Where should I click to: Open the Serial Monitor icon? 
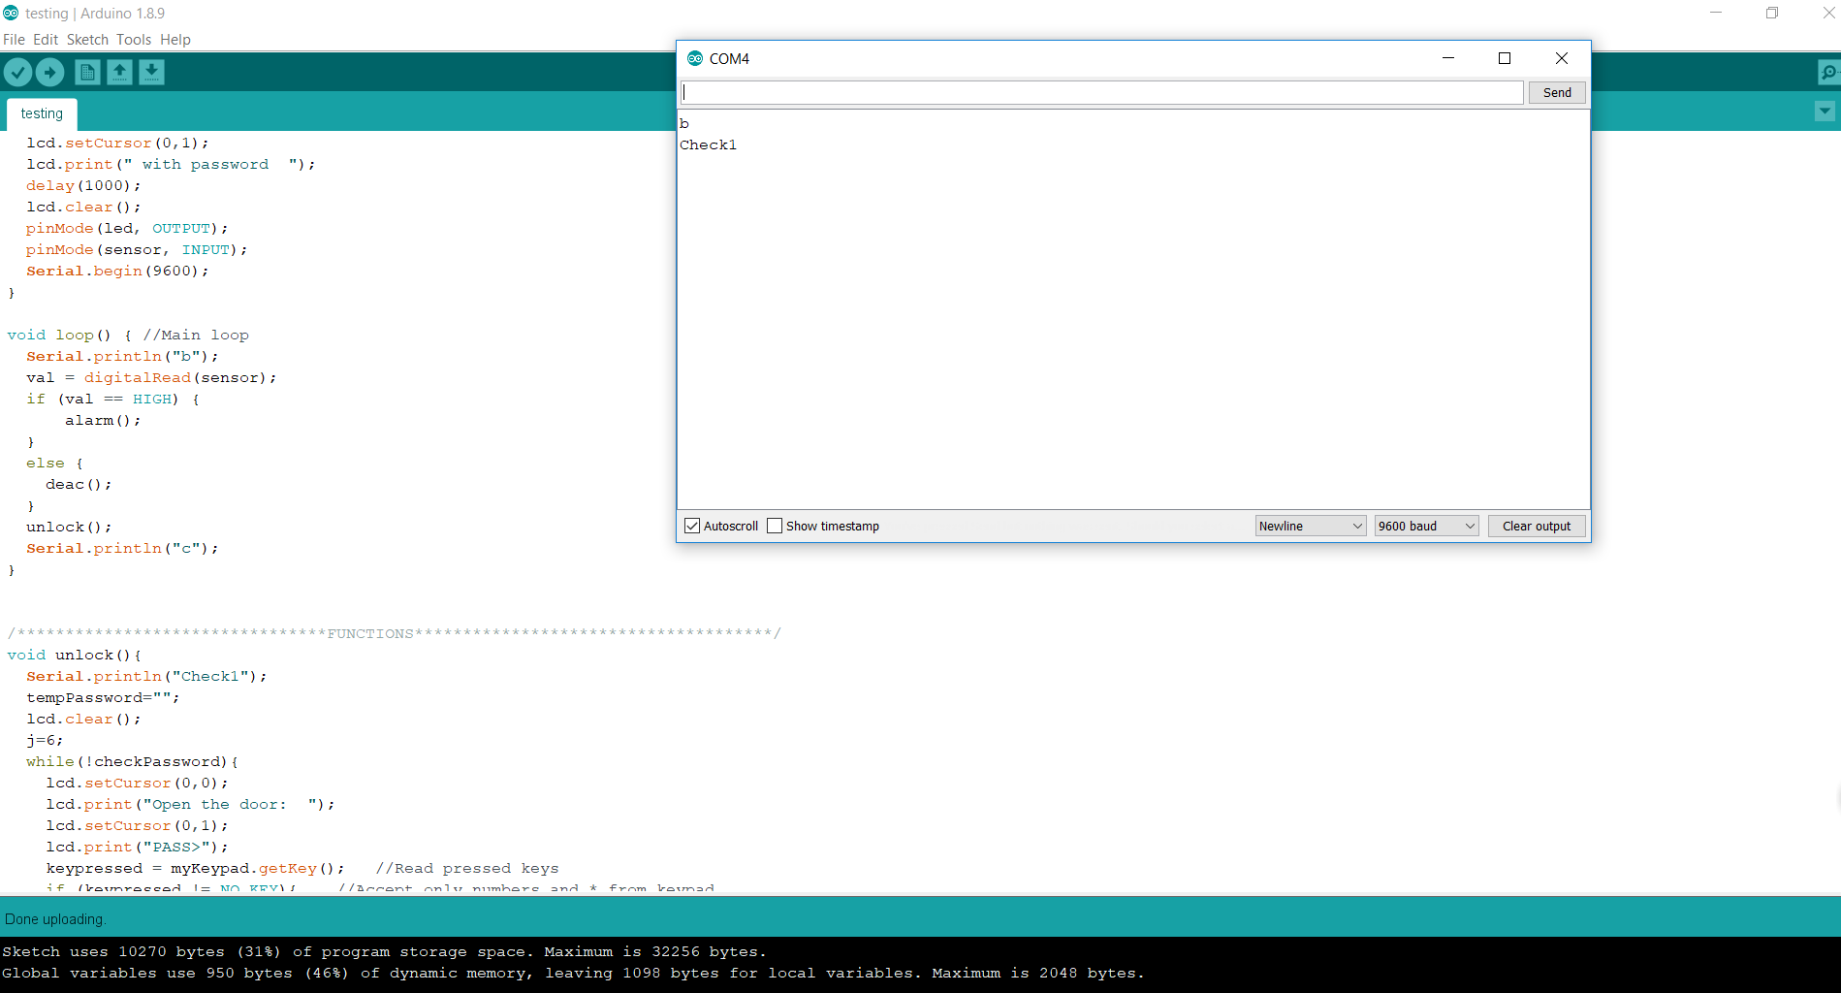click(1828, 72)
